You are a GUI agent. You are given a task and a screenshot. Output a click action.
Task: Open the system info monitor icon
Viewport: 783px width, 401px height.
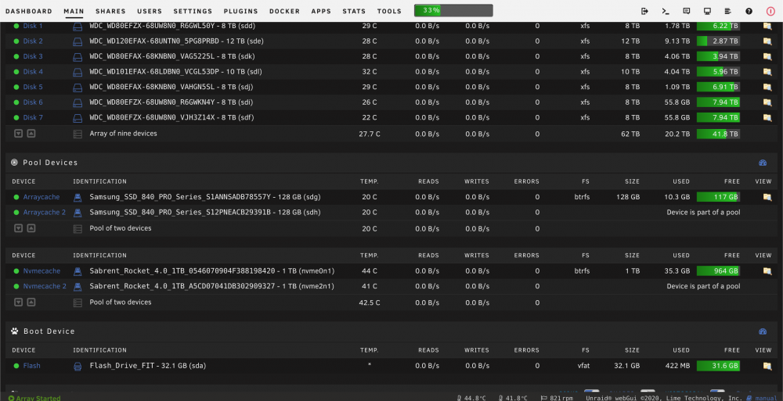[707, 11]
